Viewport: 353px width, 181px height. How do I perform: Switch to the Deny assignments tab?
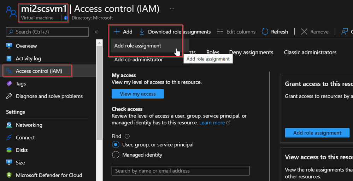251,52
